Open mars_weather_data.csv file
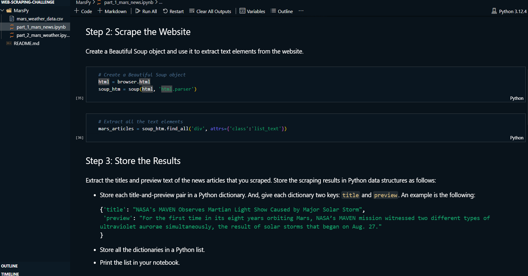This screenshot has height=276, width=528. tap(40, 19)
